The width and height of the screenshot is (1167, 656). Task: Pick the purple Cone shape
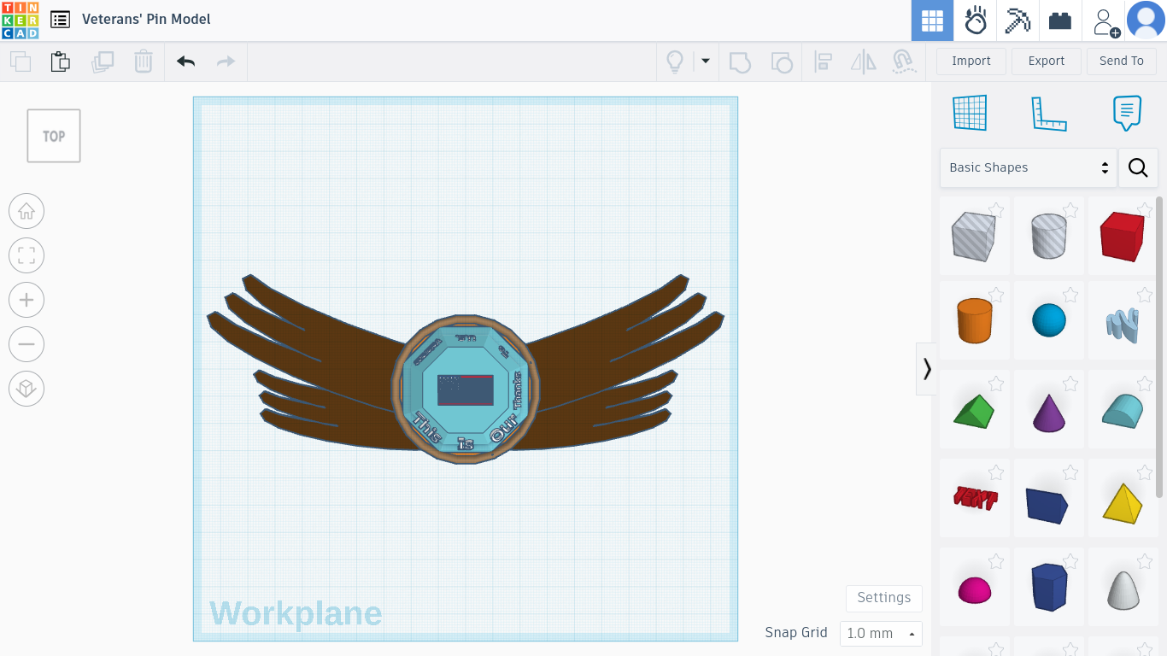1049,412
